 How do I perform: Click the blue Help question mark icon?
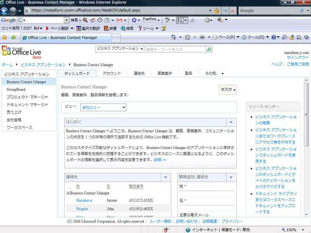click(x=274, y=37)
